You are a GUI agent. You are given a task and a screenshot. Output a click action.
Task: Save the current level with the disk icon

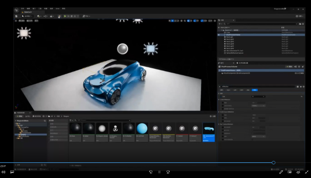click(17, 16)
